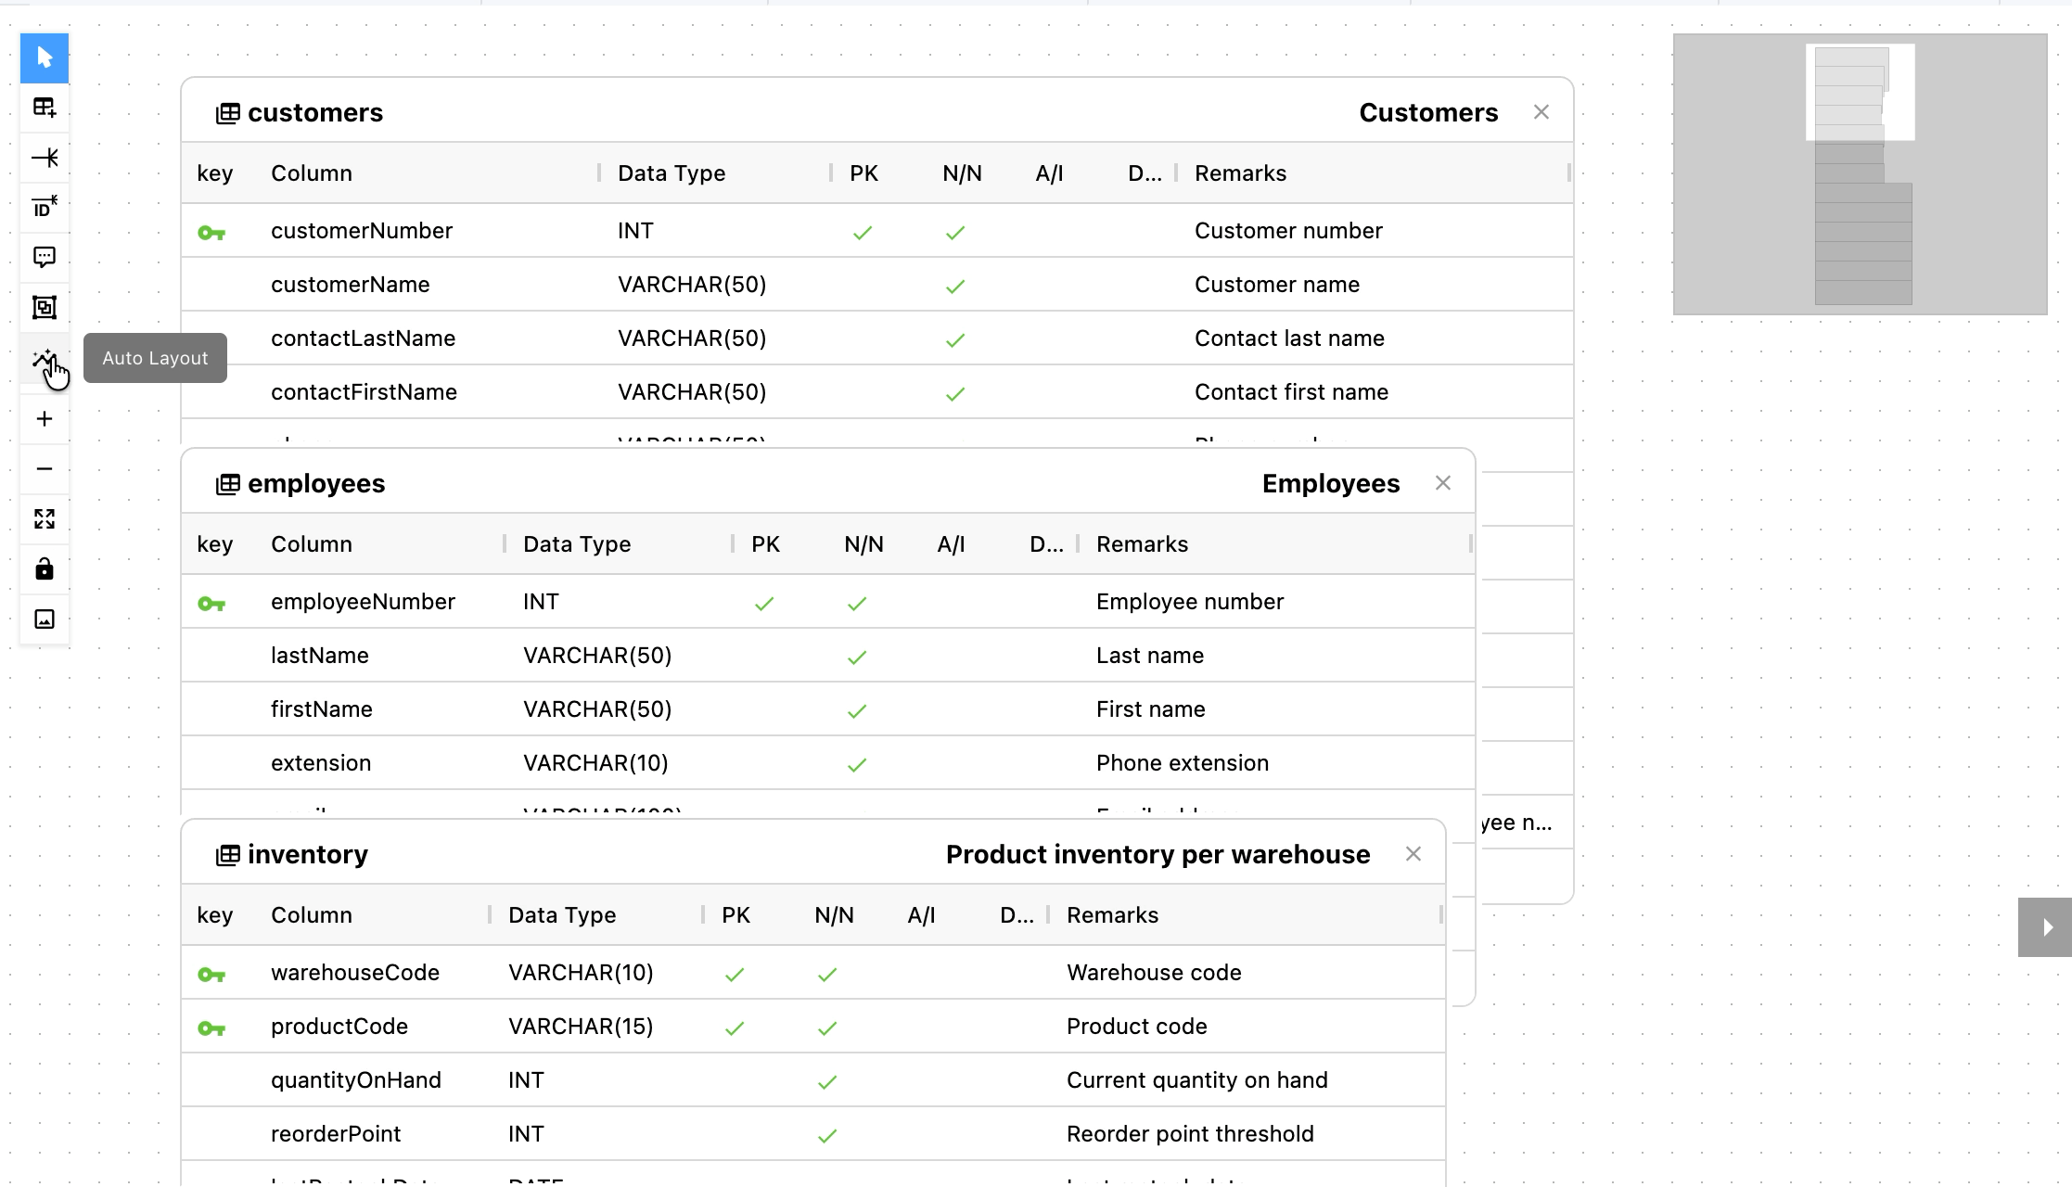Toggle PK check for productCode
Image resolution: width=2072 pixels, height=1187 pixels.
(x=735, y=1028)
